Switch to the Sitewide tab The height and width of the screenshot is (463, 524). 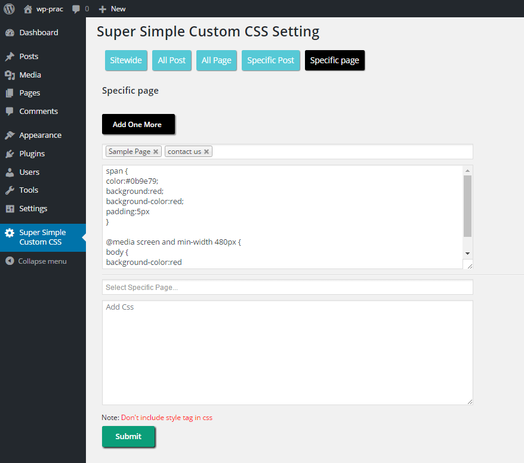pyautogui.click(x=126, y=60)
